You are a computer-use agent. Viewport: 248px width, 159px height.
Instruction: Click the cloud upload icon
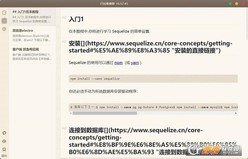tap(4, 141)
